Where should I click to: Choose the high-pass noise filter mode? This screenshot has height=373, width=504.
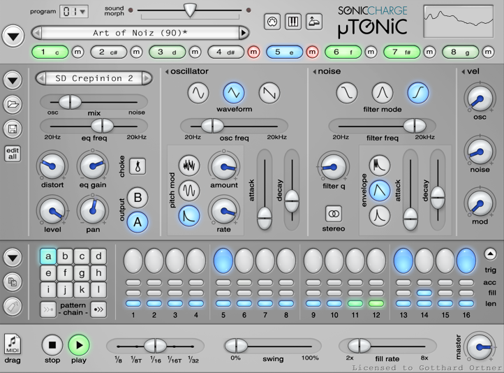tap(417, 92)
